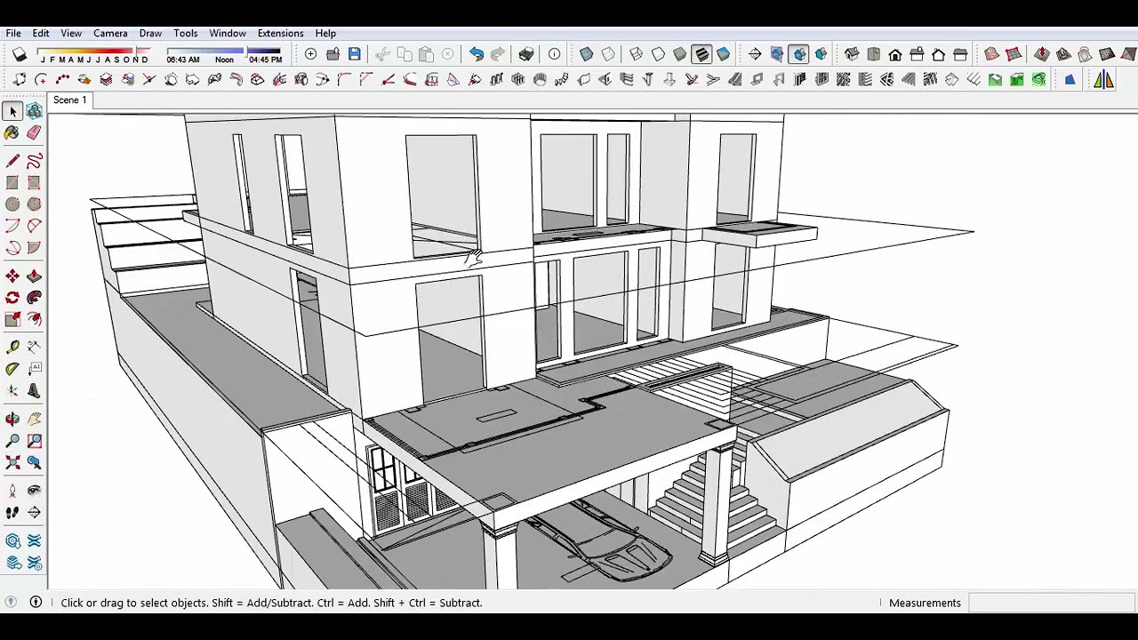Open the Edit menu
Screen dimensions: 1138x640
pyautogui.click(x=41, y=33)
